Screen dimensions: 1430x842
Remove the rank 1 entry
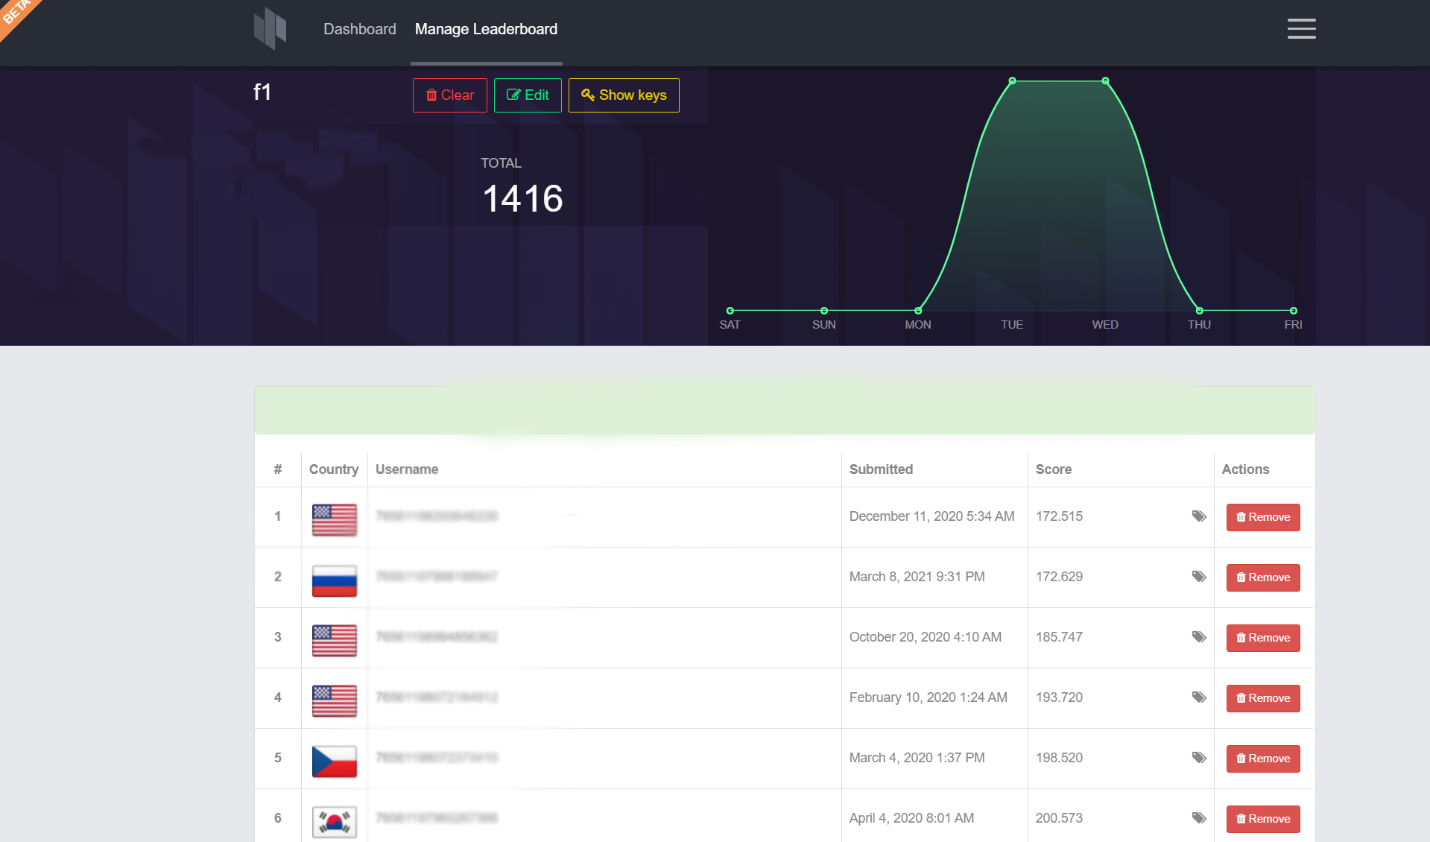(x=1263, y=517)
